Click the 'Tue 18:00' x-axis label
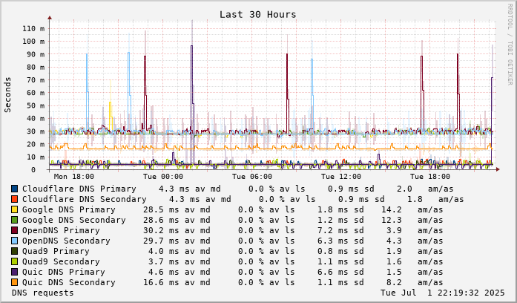 point(430,177)
